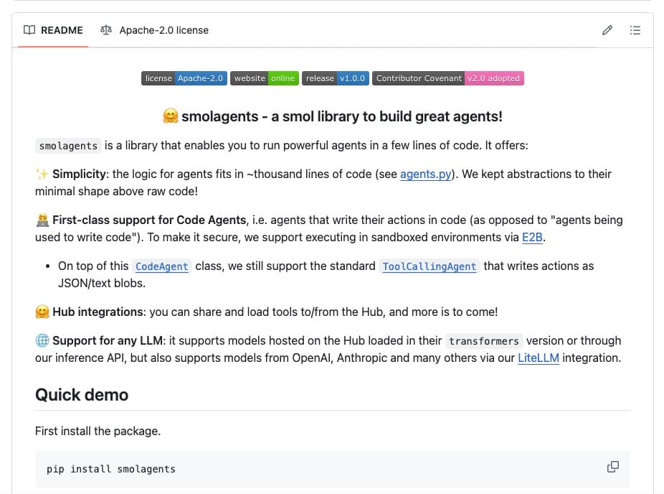Click the release v1.0.0 badge

click(336, 78)
